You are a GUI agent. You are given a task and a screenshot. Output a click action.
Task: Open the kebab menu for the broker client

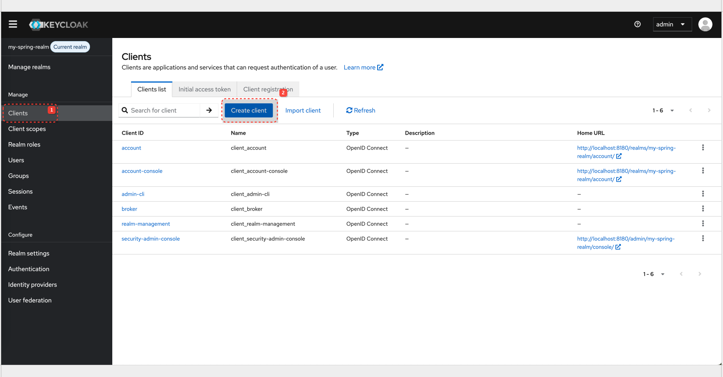click(x=703, y=209)
